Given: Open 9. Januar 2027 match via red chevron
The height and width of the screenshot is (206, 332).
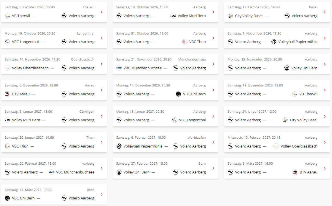Looking at the screenshot, I should click(102, 116).
